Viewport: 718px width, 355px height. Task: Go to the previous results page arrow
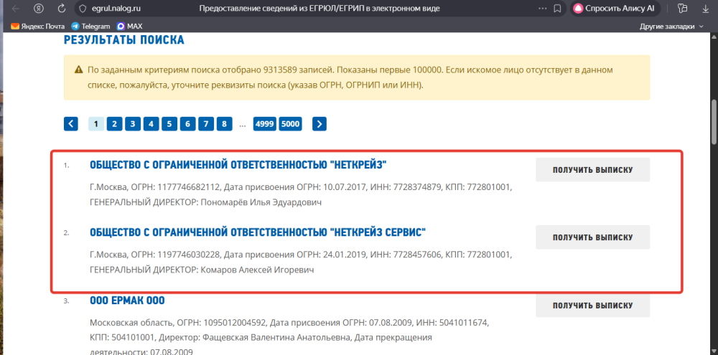click(x=70, y=123)
